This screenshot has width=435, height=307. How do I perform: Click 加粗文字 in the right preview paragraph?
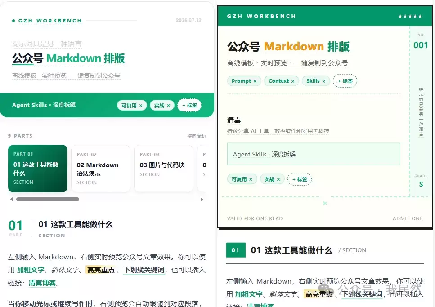click(249, 294)
